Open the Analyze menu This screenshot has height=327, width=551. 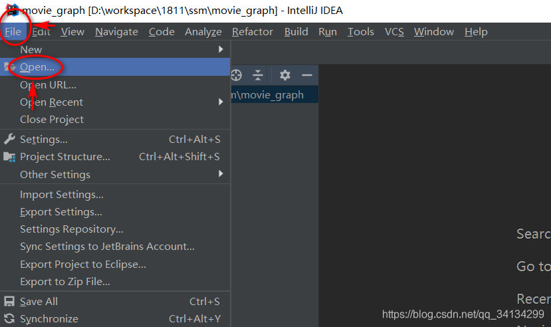tap(203, 32)
